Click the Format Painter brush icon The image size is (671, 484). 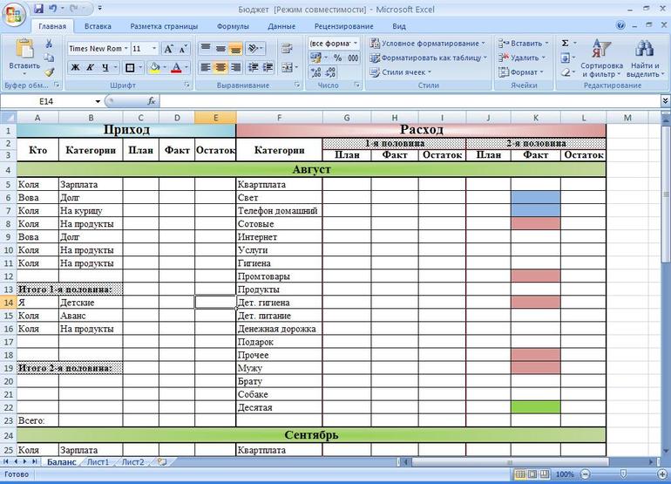click(50, 72)
